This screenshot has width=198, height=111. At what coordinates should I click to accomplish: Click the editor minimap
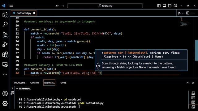185,22
